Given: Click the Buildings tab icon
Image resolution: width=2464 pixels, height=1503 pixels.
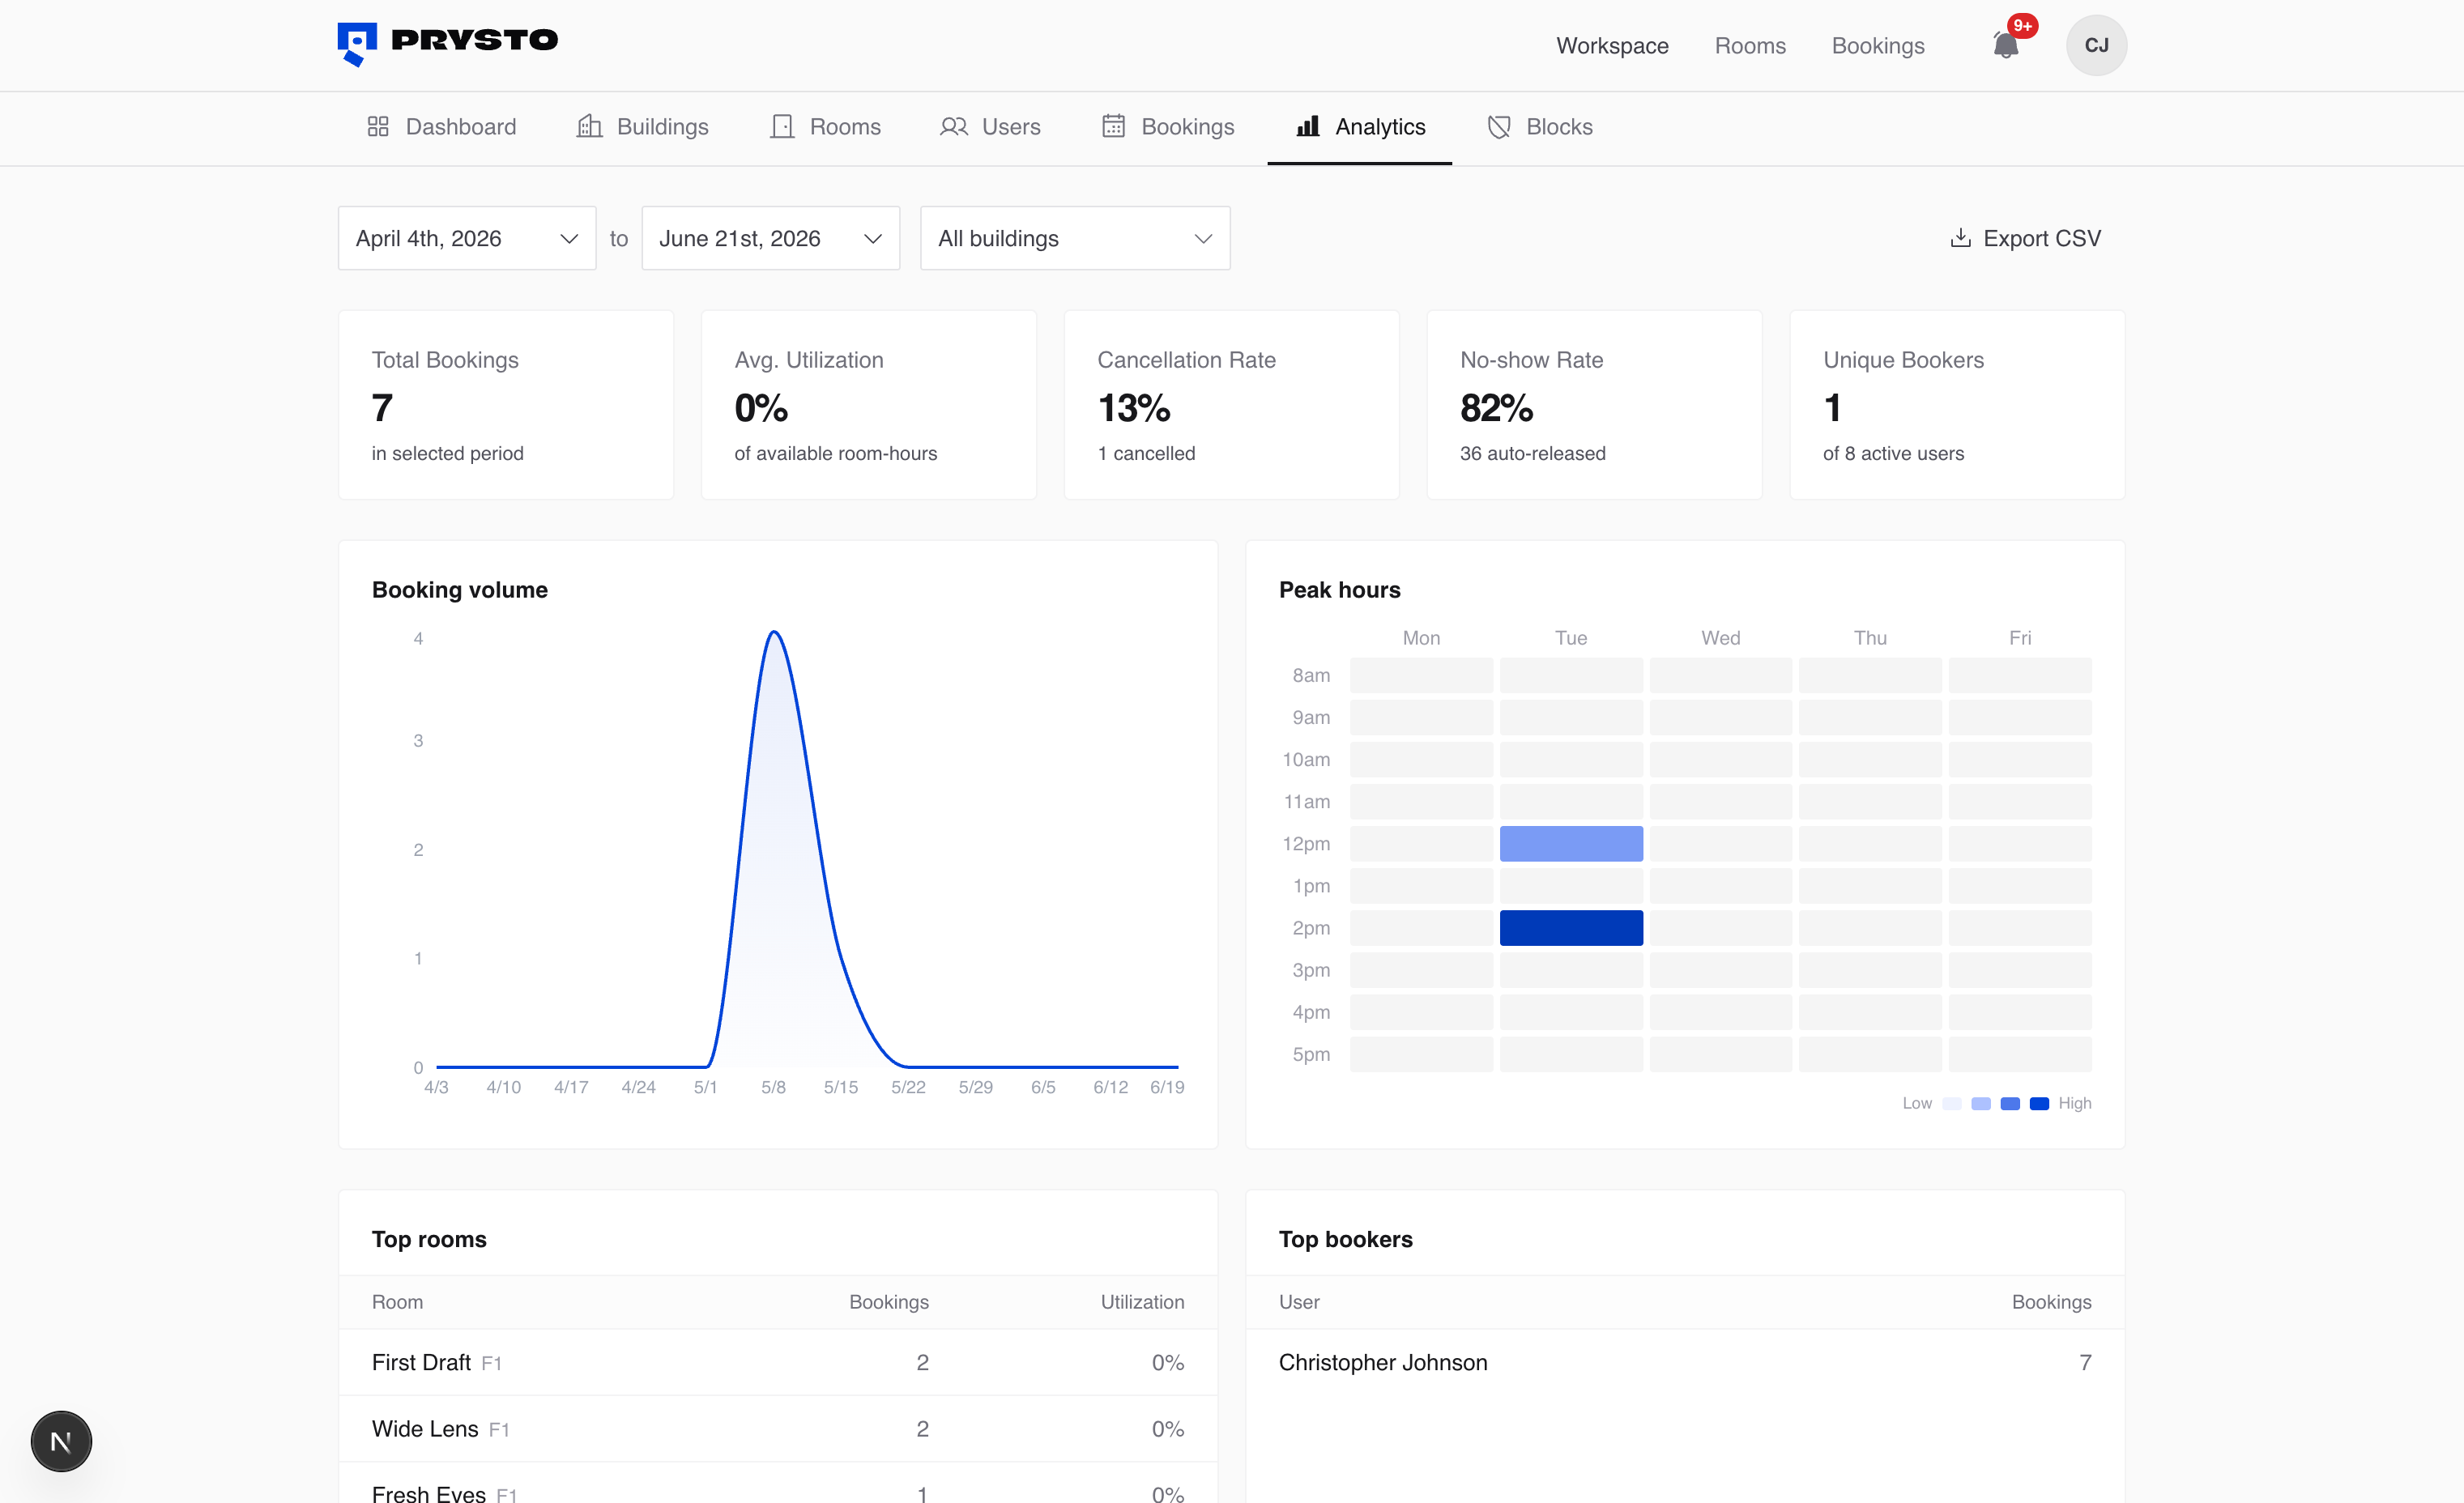Looking at the screenshot, I should click(589, 127).
